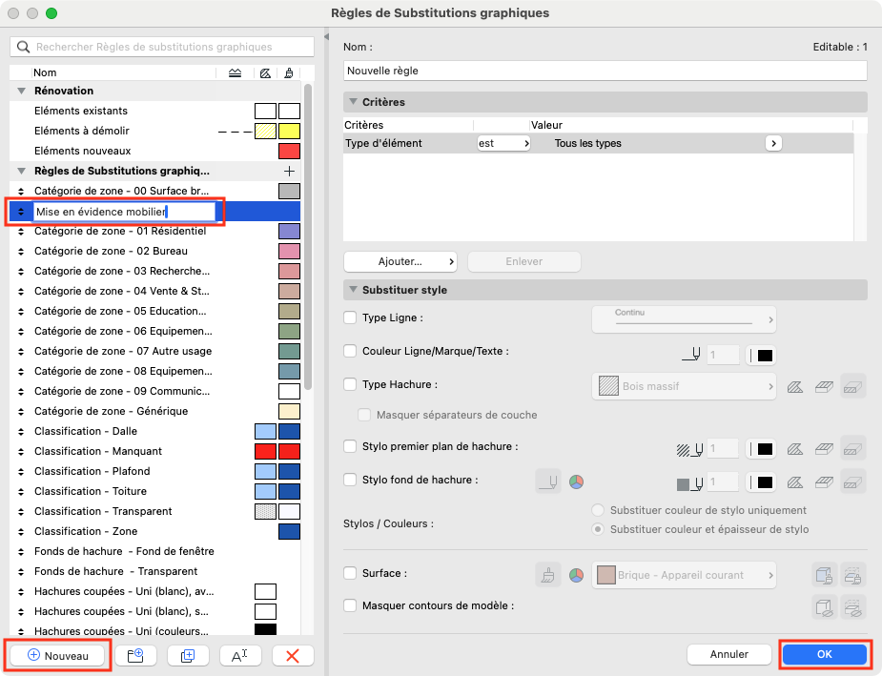
Task: Select rule Catégorie de zone - 02 Bureau
Action: click(x=154, y=251)
